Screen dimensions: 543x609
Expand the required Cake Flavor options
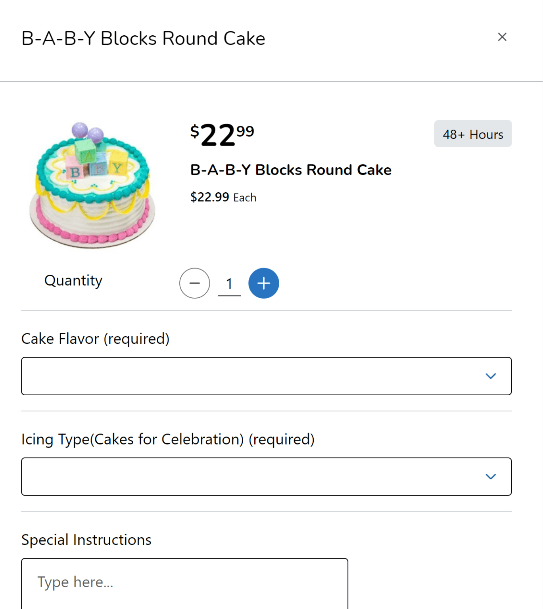[266, 376]
